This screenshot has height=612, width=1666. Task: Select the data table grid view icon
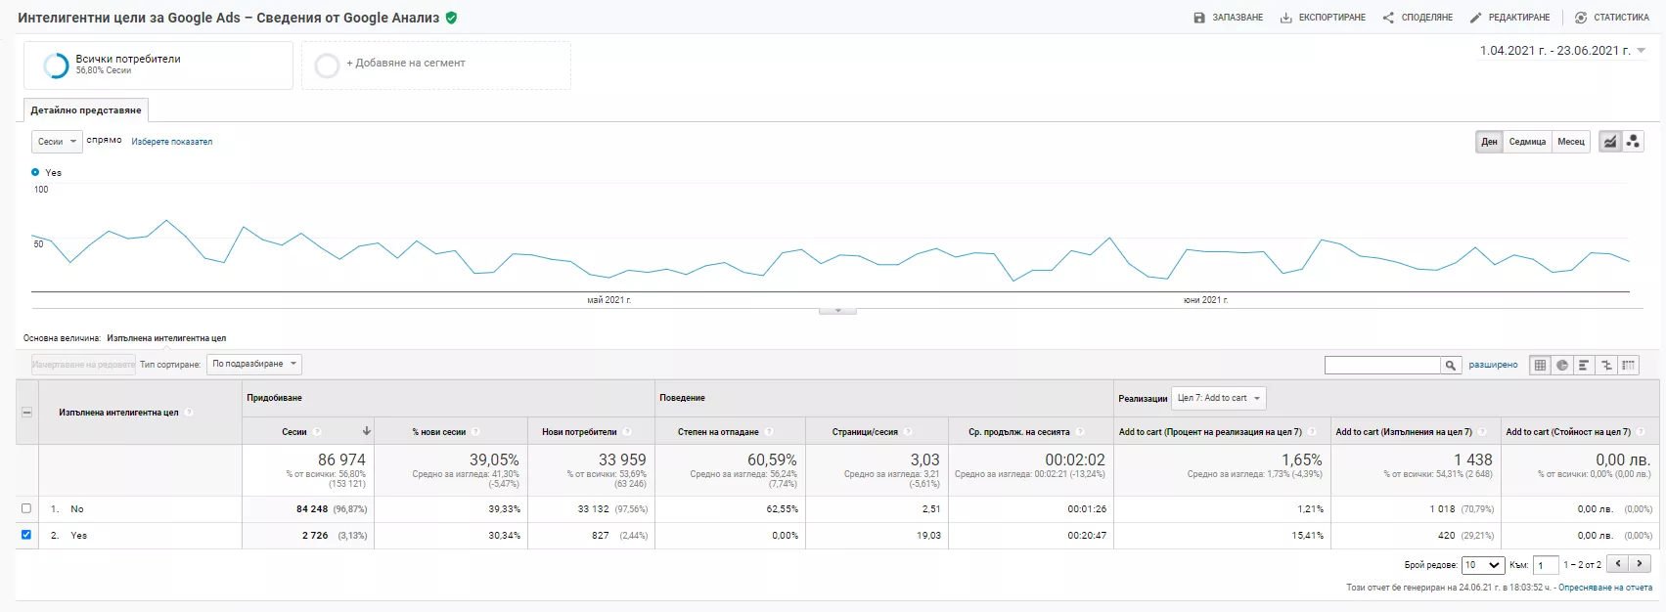1540,365
